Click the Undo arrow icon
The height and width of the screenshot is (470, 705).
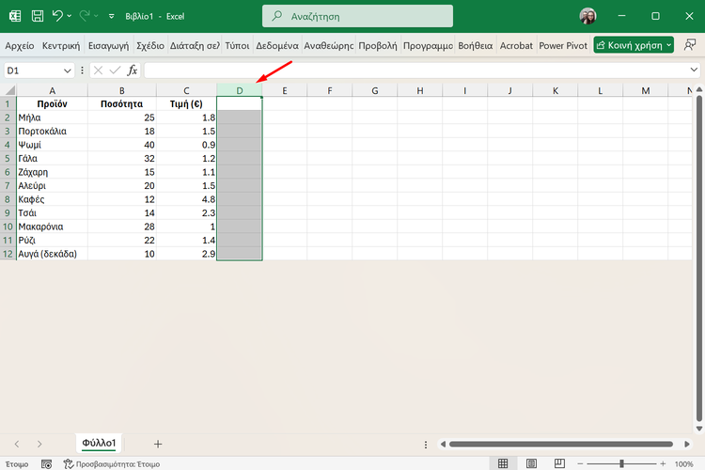(58, 16)
